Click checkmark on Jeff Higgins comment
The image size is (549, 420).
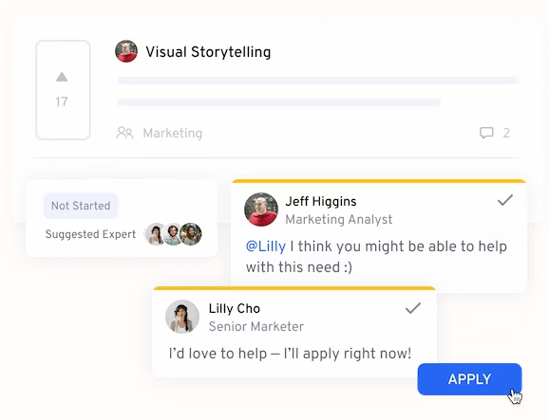coord(505,200)
